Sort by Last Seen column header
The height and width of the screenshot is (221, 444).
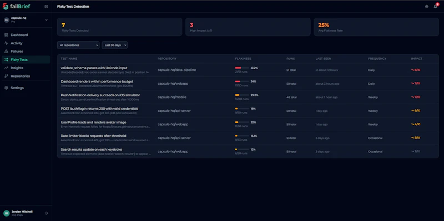coord(324,59)
